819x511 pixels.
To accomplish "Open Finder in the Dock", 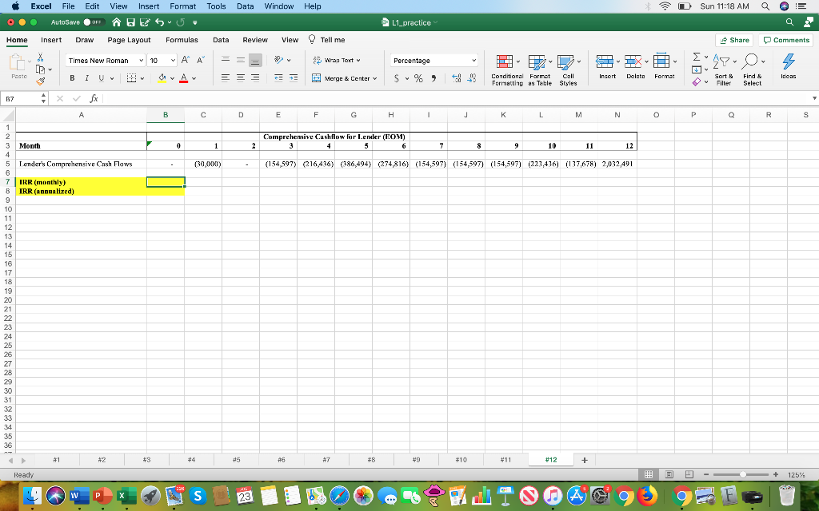I will point(33,496).
